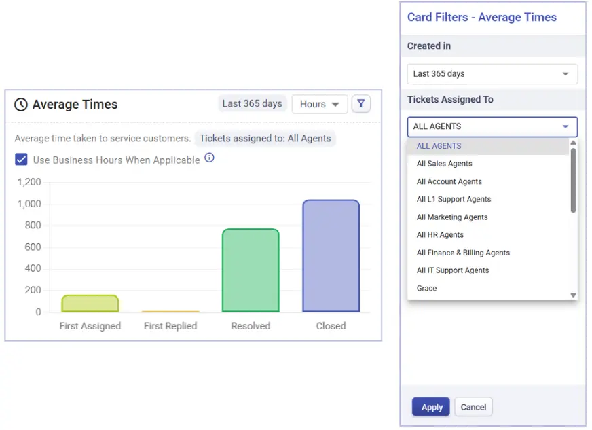
Task: Uncheck Use Business Hours When Applicable
Action: [x=21, y=160]
